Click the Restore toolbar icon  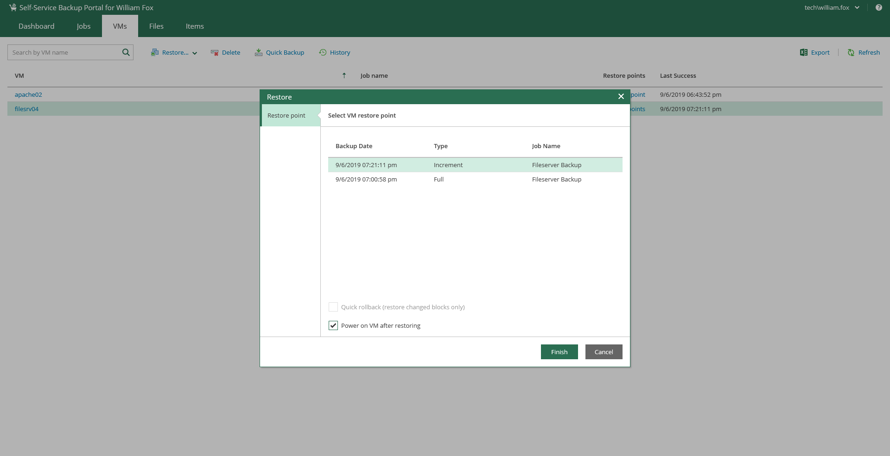click(x=154, y=52)
